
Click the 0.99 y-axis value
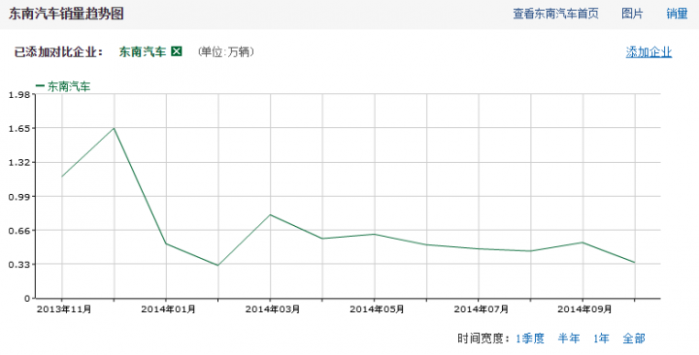pyautogui.click(x=19, y=197)
